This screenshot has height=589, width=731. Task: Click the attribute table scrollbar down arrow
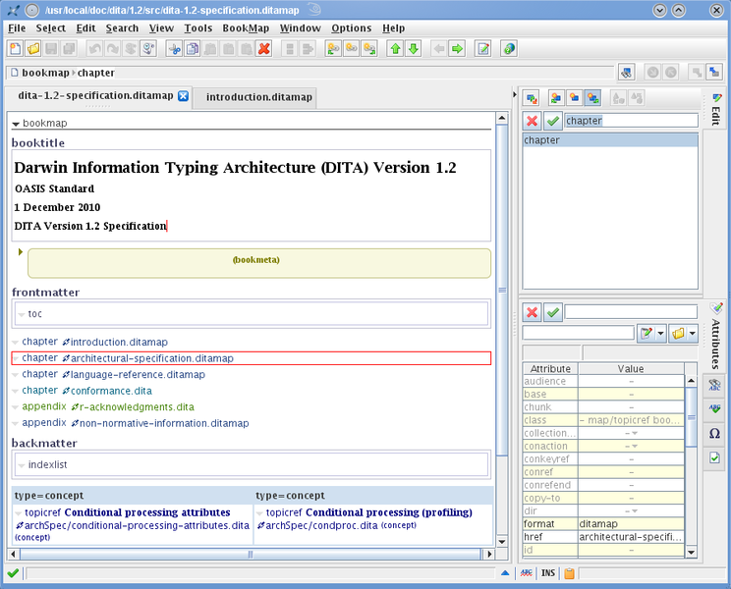tap(691, 553)
